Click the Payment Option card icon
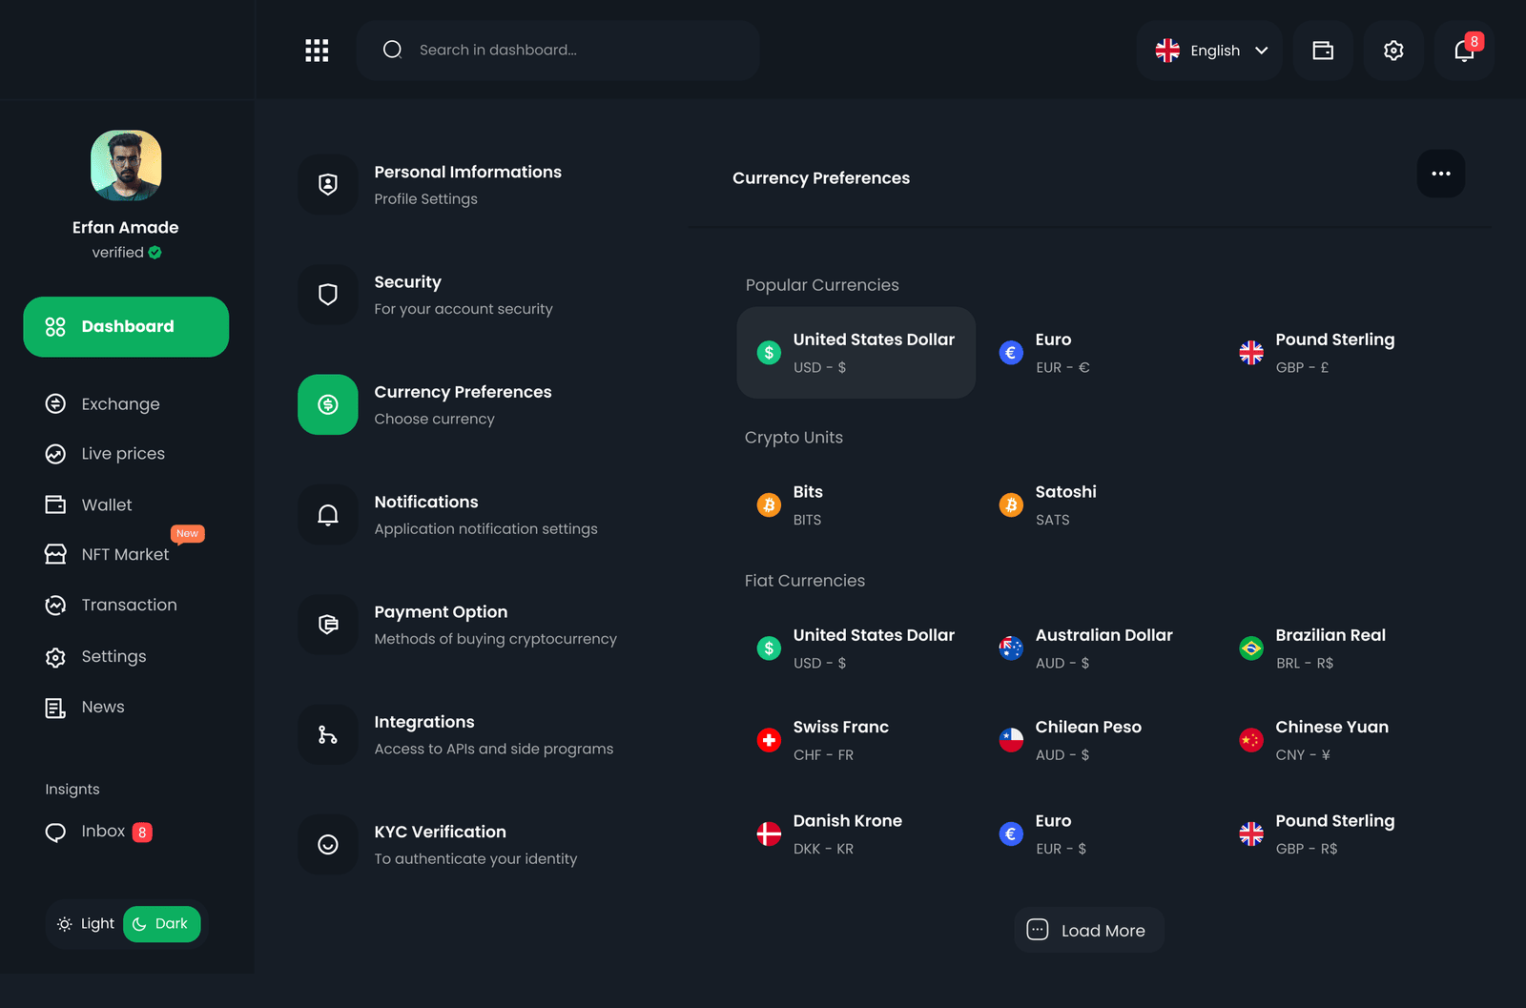The image size is (1526, 1008). 328,625
